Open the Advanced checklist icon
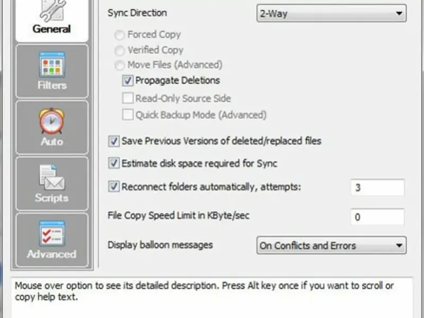Screen dimensions: 424x318 52,234
